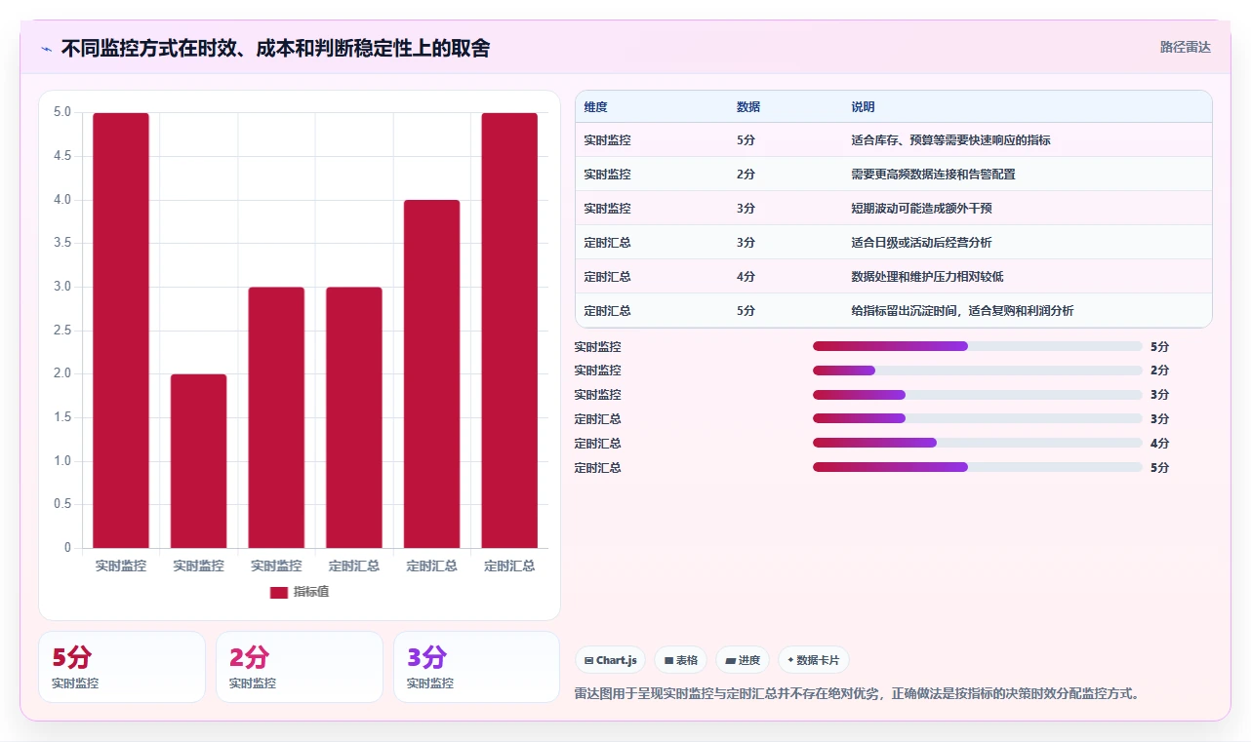The width and height of the screenshot is (1251, 742).
Task: Click the 路径雷达 label in the header
Action: 1185,47
